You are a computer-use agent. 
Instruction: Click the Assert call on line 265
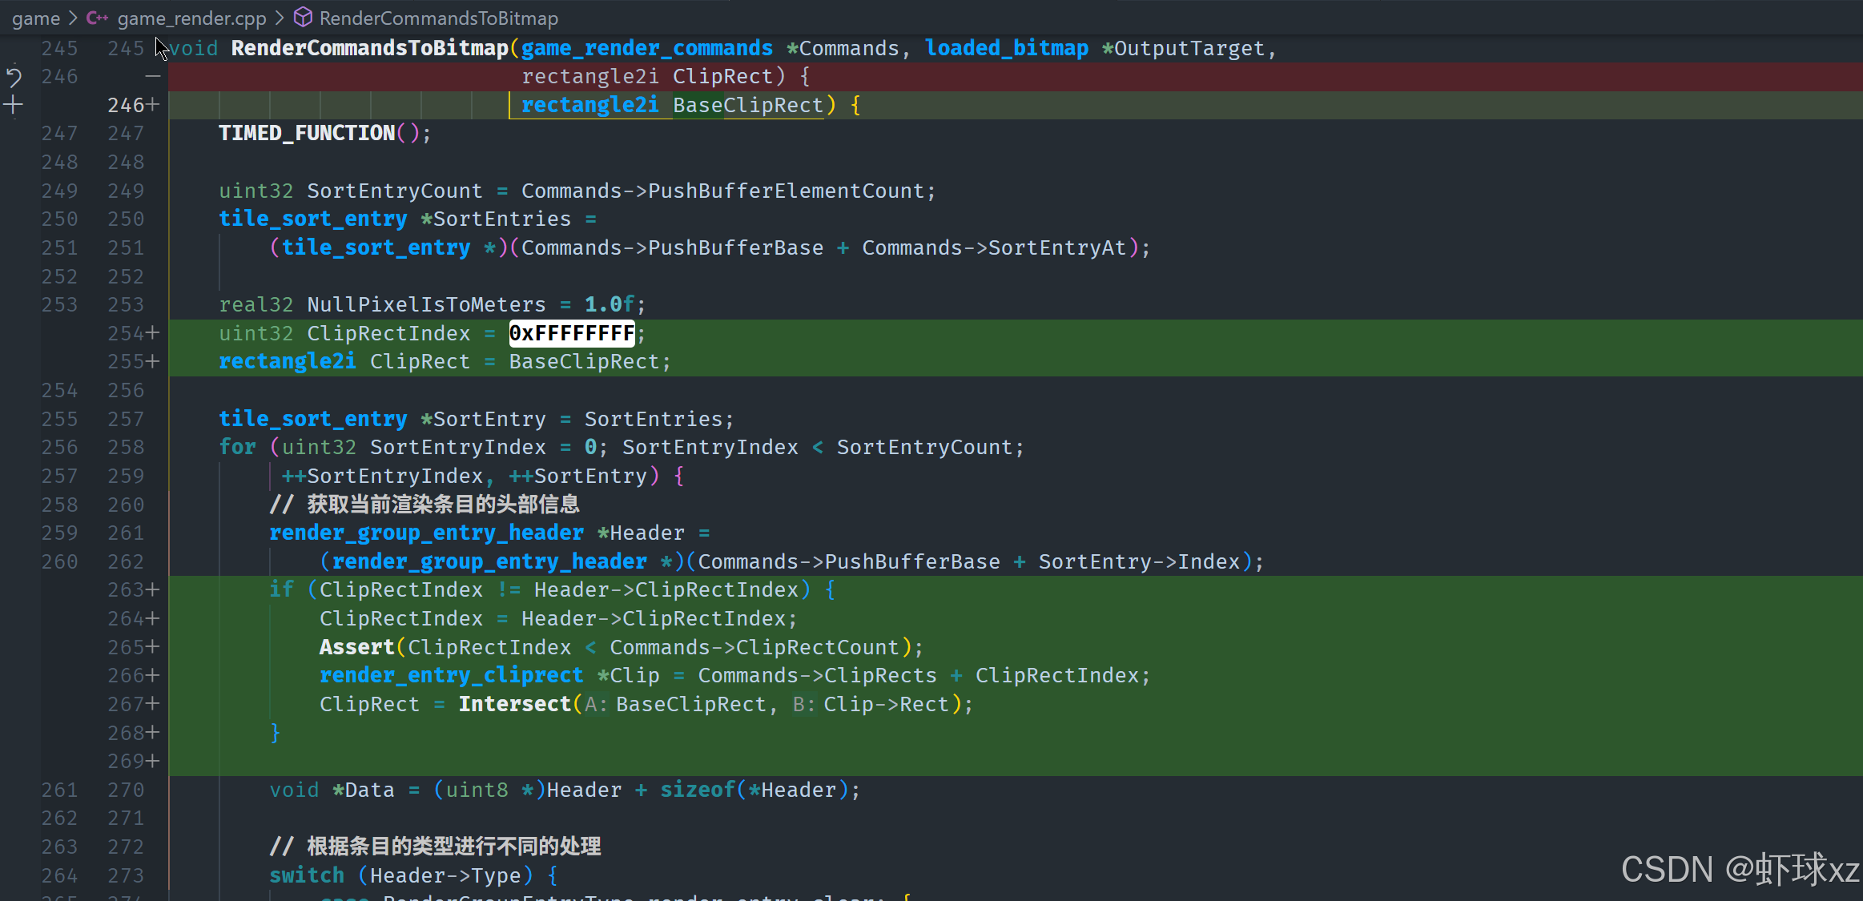[x=356, y=647]
